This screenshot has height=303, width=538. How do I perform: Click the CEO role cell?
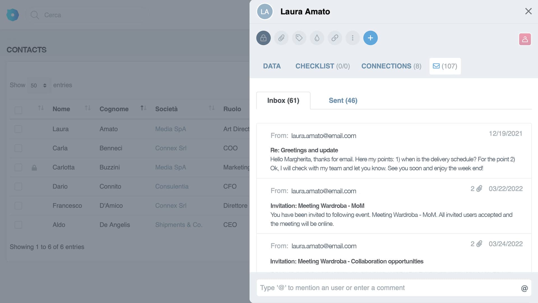pyautogui.click(x=230, y=225)
